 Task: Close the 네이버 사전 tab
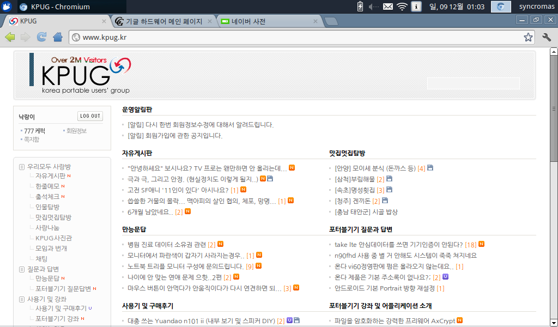pyautogui.click(x=316, y=21)
